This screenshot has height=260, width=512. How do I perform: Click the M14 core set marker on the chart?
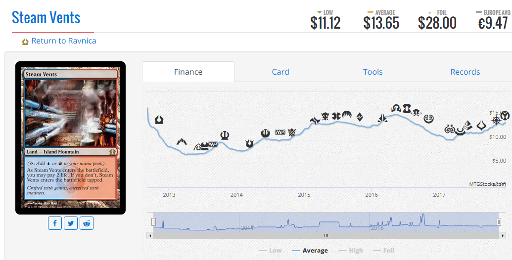coord(213,144)
